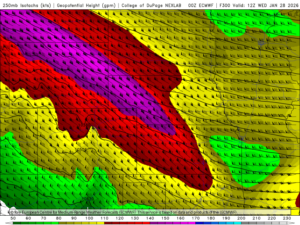Click the 'College of DuPage NEXLAB' label
300x225 pixels.
pyautogui.click(x=151, y=5)
